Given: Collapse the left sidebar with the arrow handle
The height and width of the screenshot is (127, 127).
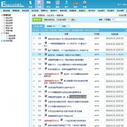Looking at the screenshot, I should click(29, 69).
